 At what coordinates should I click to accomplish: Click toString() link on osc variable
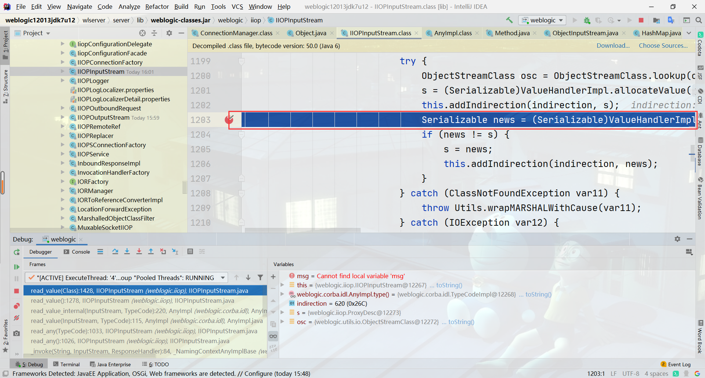(x=461, y=322)
